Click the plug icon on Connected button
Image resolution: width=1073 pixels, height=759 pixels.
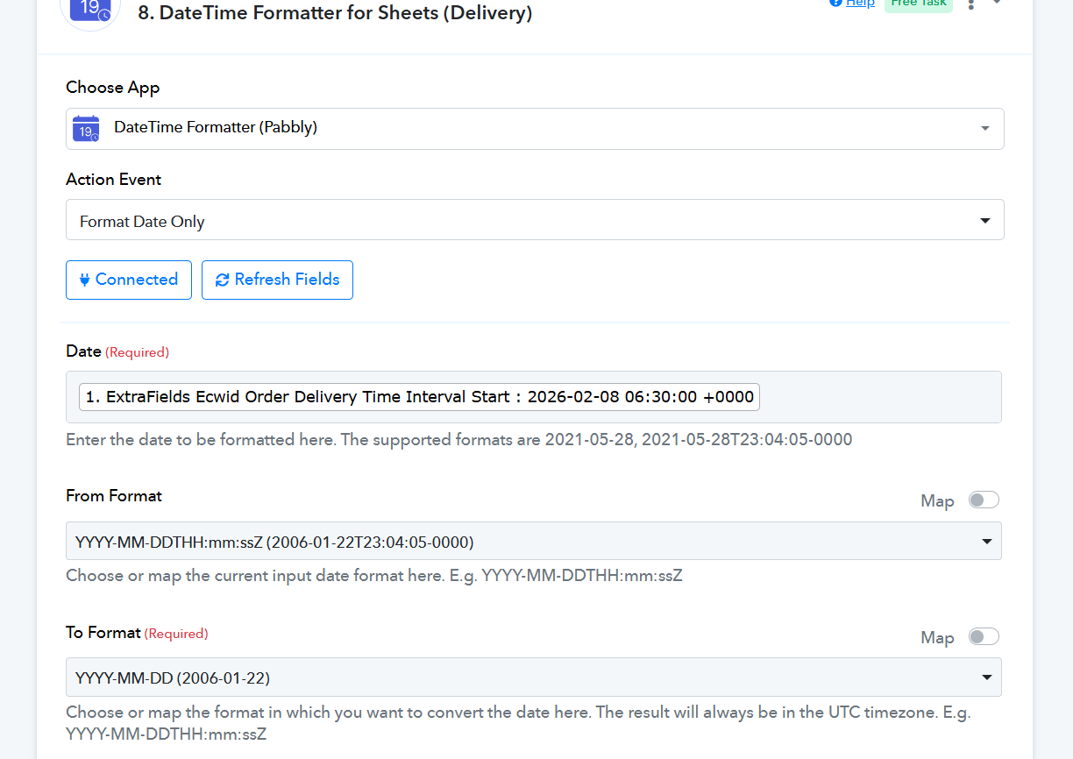coord(85,280)
